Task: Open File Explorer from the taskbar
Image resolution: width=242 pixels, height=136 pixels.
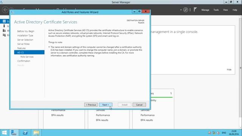Action: coord(36,133)
